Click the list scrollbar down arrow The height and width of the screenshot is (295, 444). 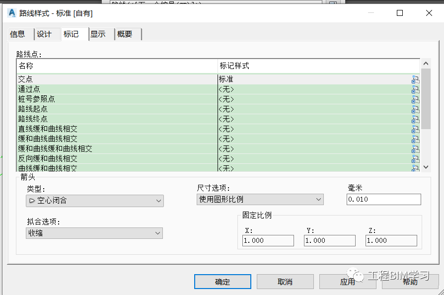[x=426, y=167]
